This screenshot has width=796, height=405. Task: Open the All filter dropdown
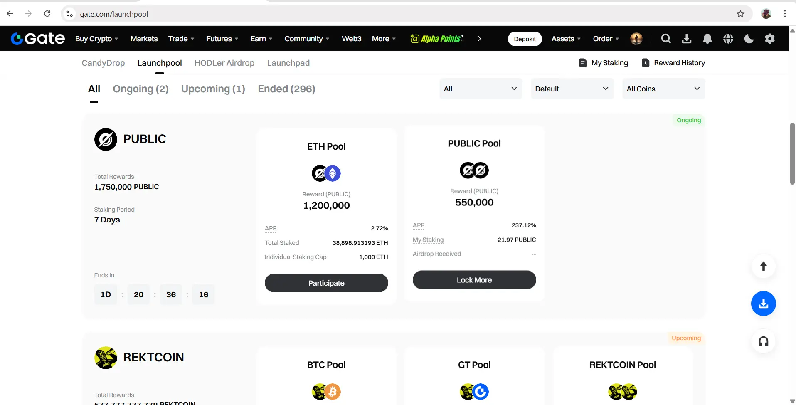[481, 89]
